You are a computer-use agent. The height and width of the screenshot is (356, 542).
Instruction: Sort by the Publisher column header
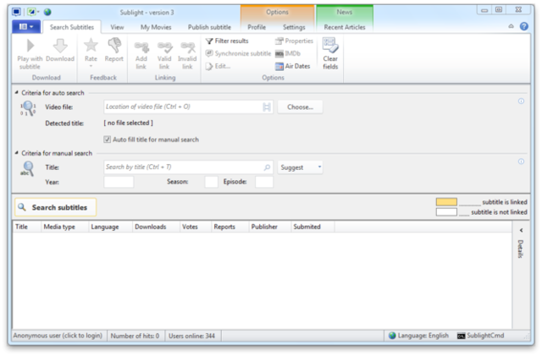(269, 227)
